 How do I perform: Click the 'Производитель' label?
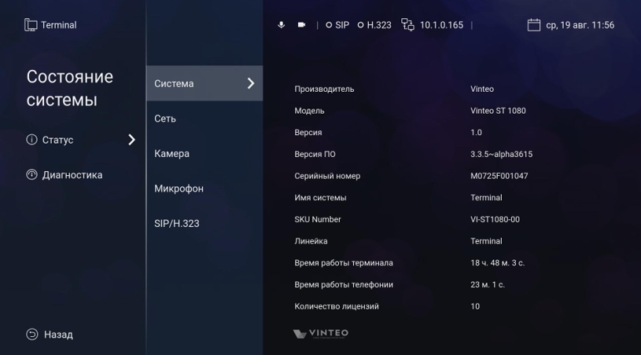point(324,89)
